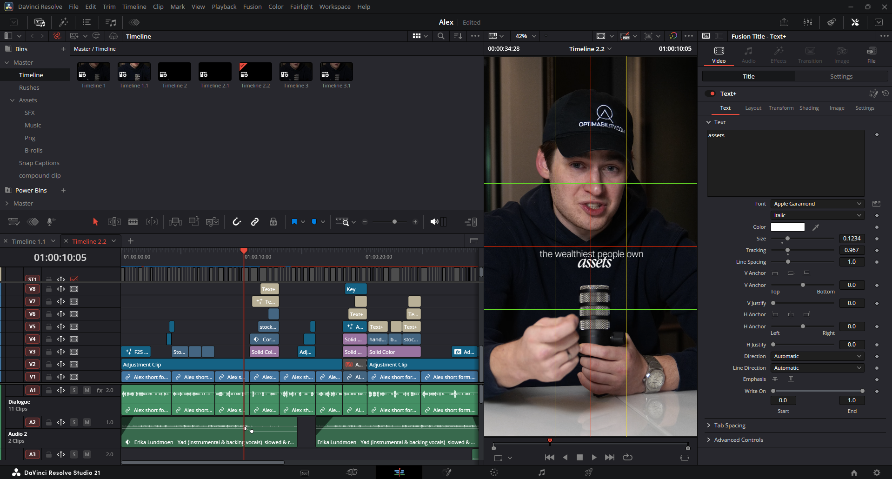The width and height of the screenshot is (892, 479).
Task: Click the timeline zoom-in plus button
Action: pyautogui.click(x=415, y=222)
